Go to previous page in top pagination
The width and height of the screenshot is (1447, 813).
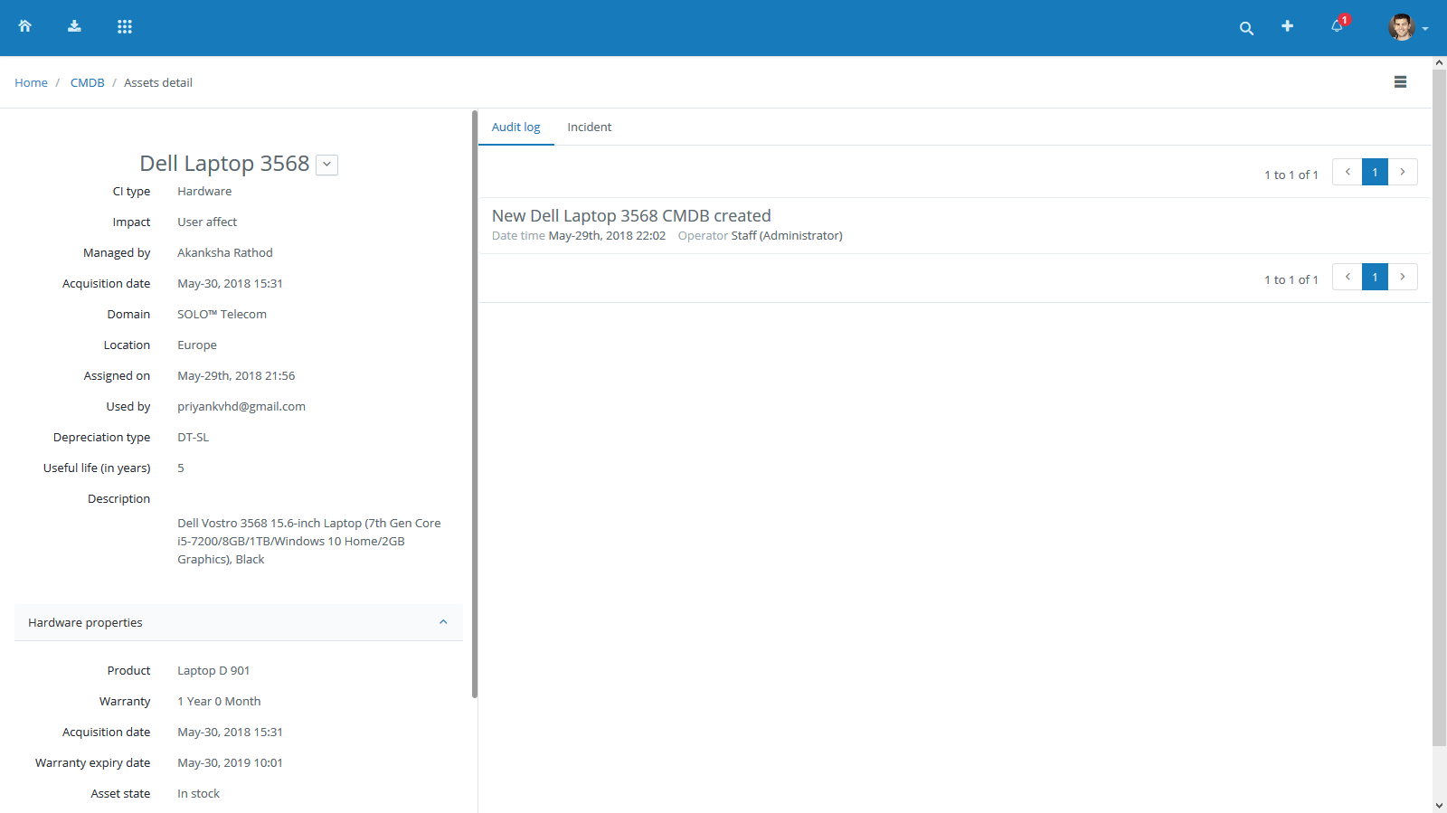pyautogui.click(x=1348, y=172)
